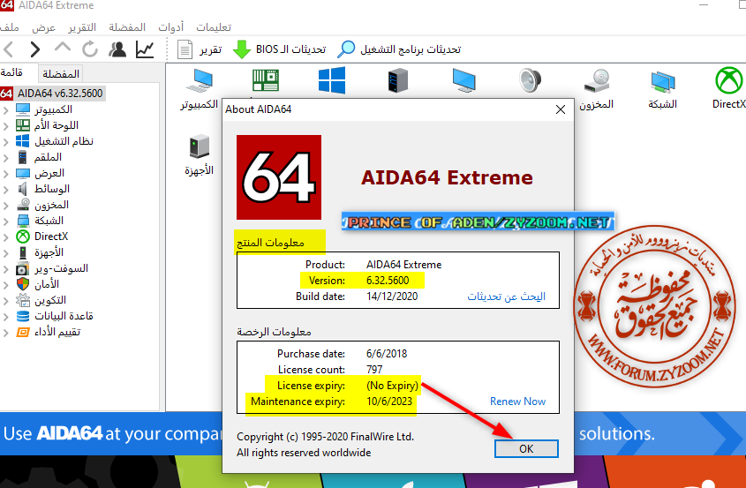Open the عرض (View) menu
The width and height of the screenshot is (746, 488).
pyautogui.click(x=44, y=27)
